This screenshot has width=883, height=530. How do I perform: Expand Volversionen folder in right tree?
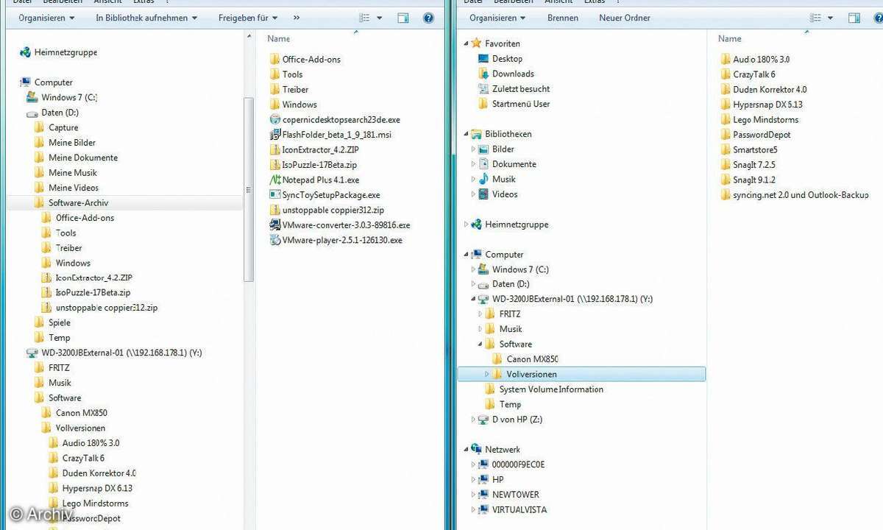click(486, 374)
